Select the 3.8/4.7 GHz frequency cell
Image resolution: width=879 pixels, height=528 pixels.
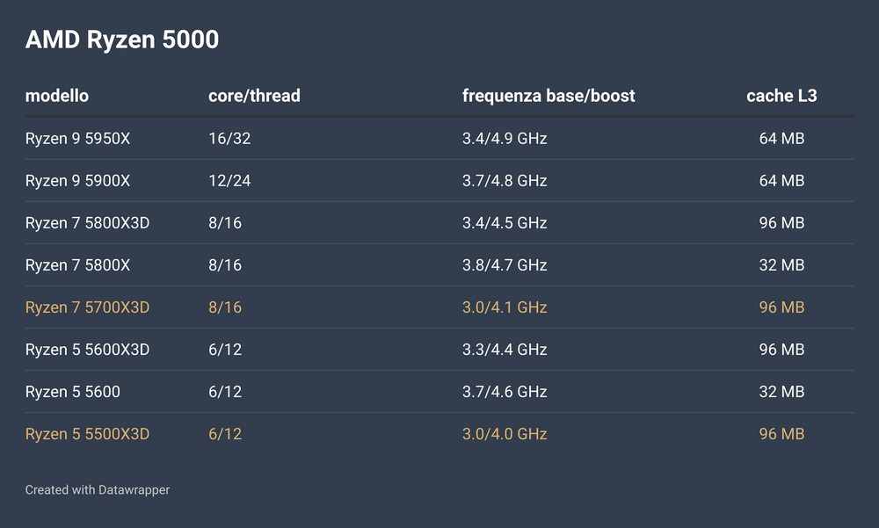click(505, 265)
